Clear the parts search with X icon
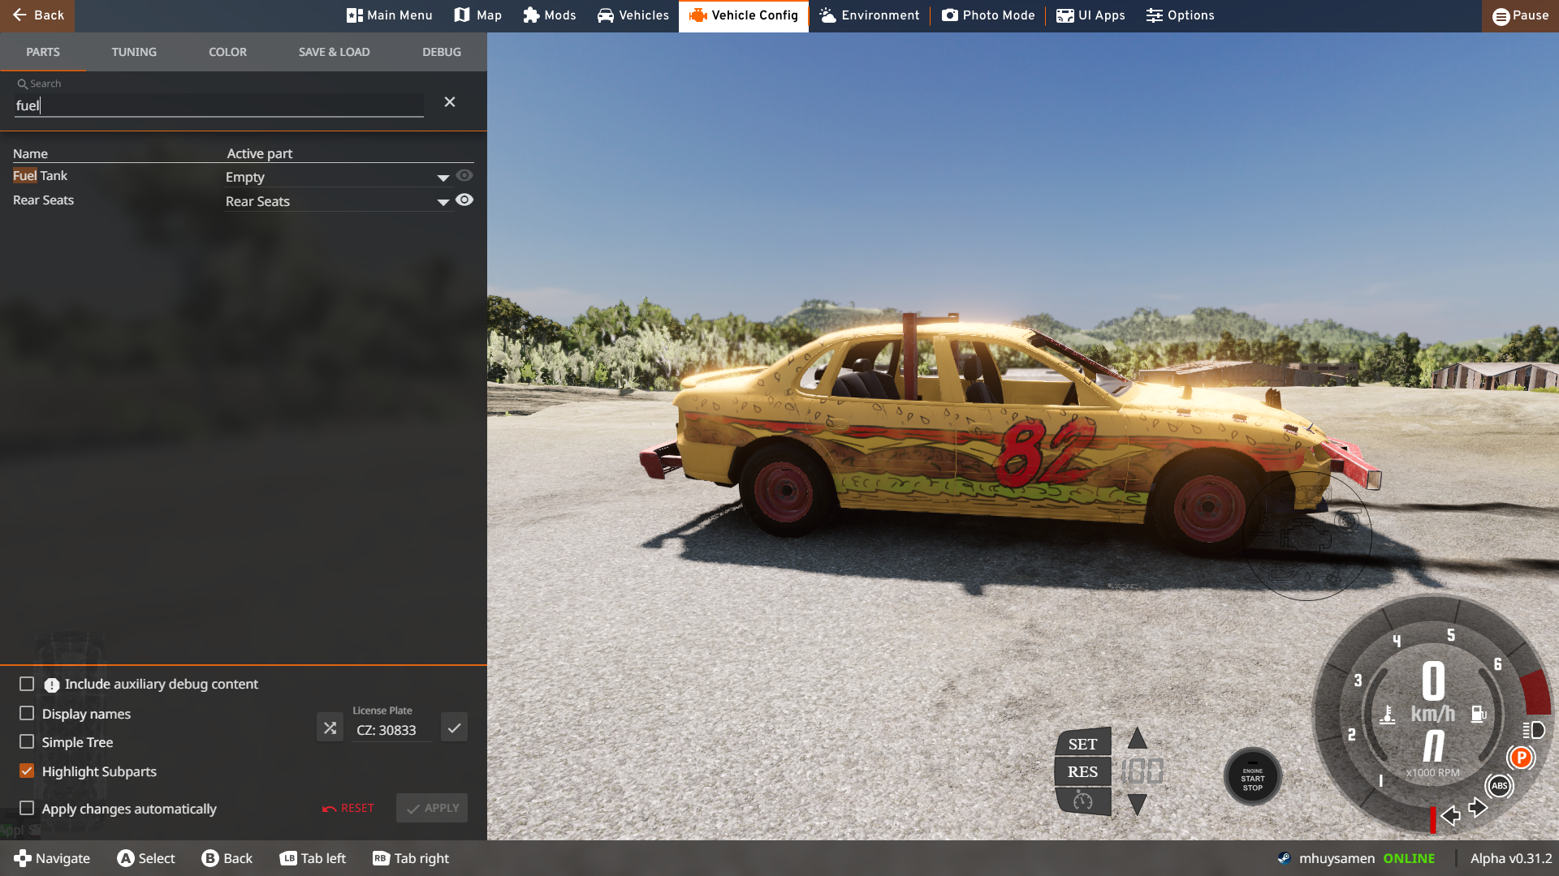This screenshot has width=1559, height=876. tap(450, 102)
